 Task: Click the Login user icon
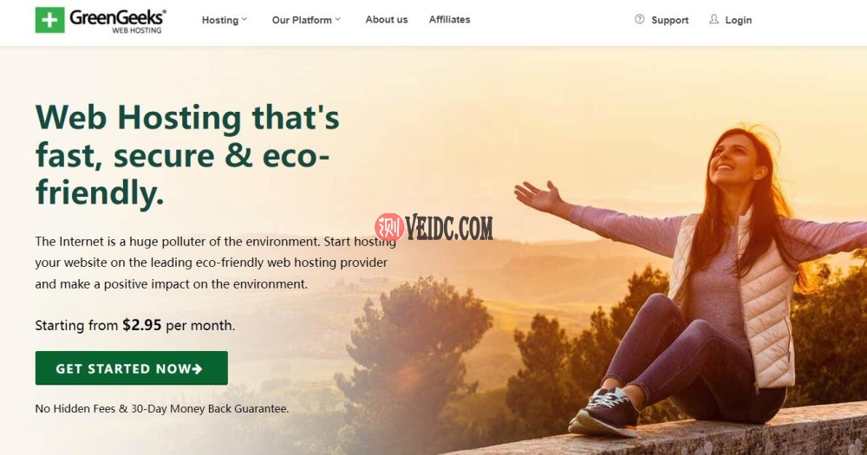[714, 19]
